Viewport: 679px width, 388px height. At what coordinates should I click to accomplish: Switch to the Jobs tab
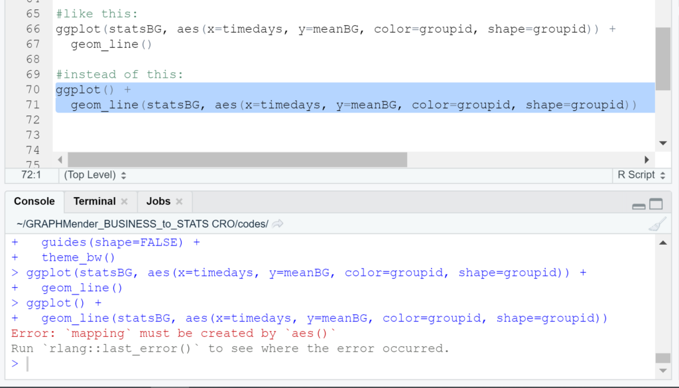pyautogui.click(x=158, y=202)
